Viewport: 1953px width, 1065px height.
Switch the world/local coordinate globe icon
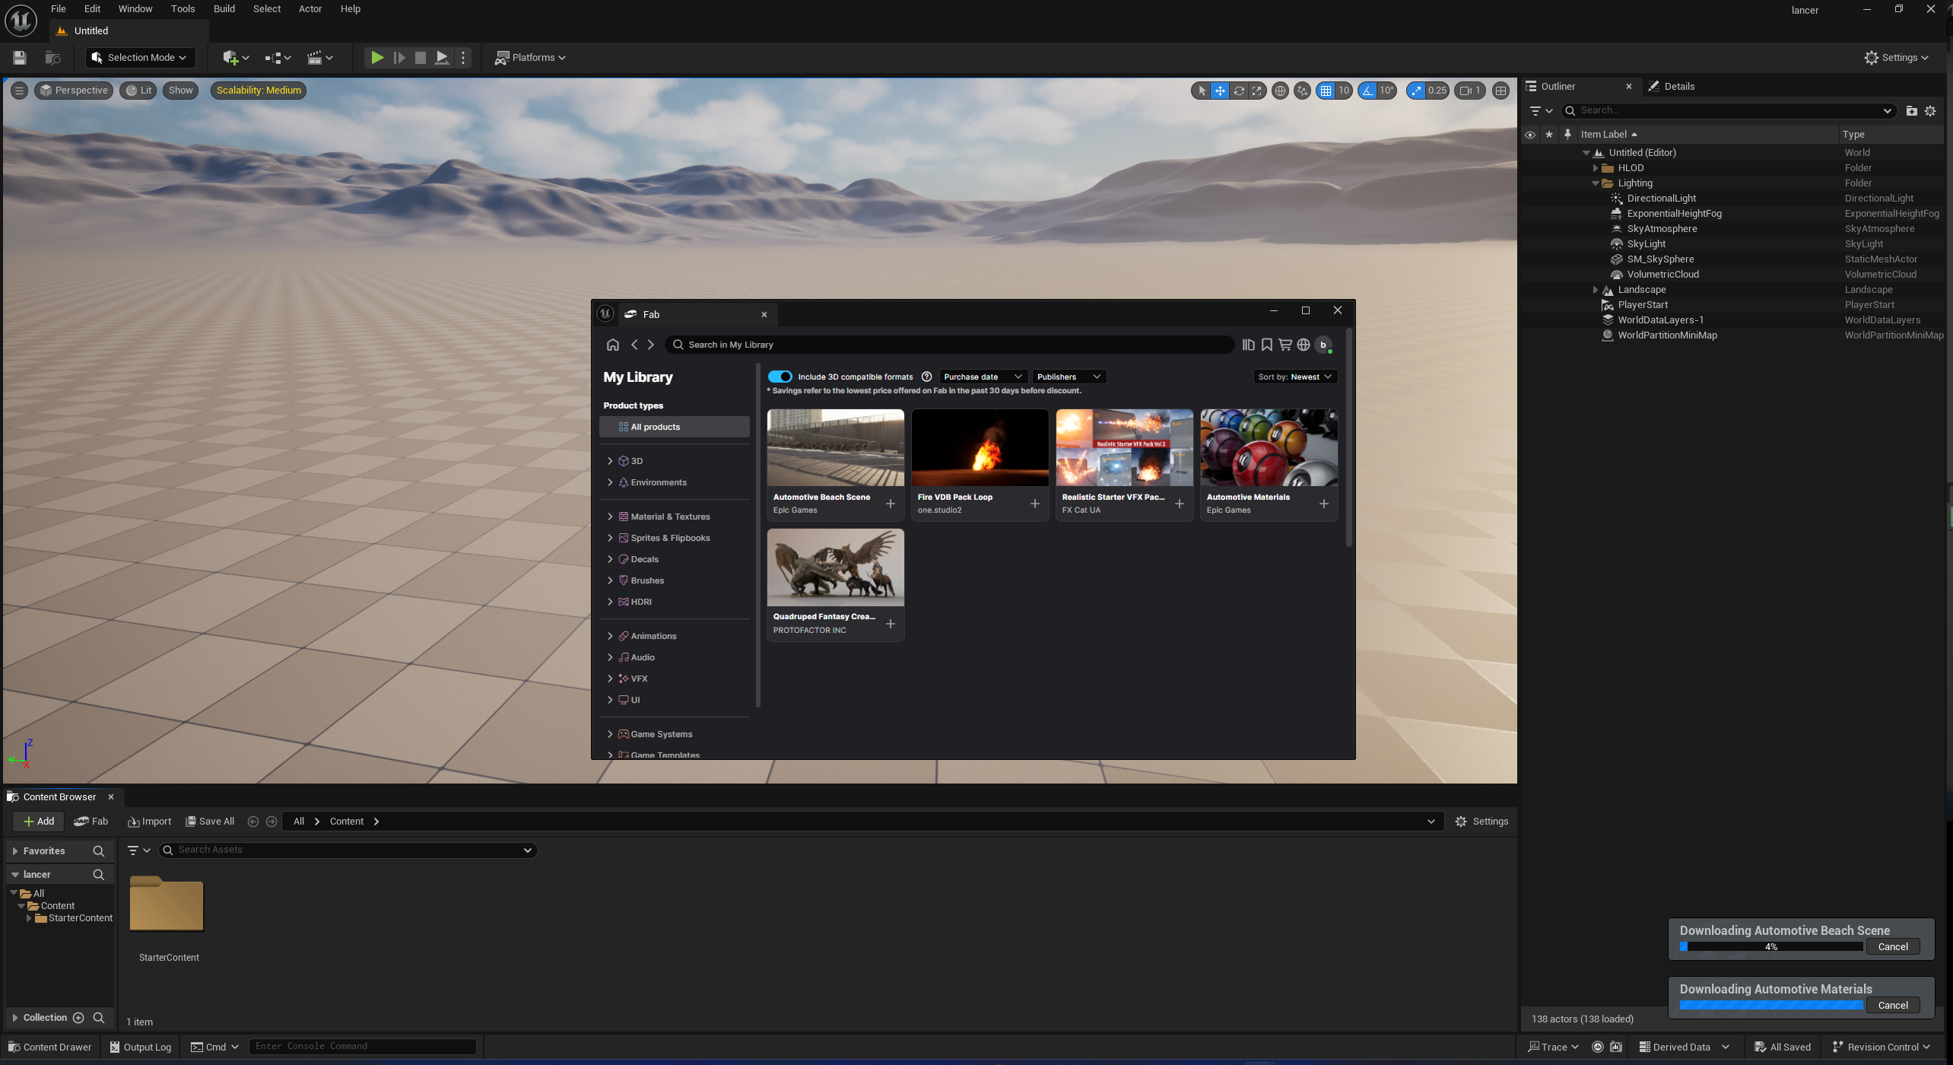click(x=1280, y=91)
